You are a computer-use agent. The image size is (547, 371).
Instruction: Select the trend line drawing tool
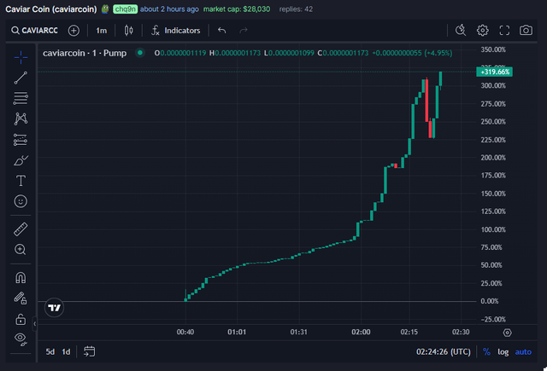tap(21, 78)
